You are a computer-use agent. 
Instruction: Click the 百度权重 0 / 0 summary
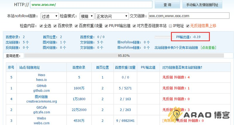(92, 37)
